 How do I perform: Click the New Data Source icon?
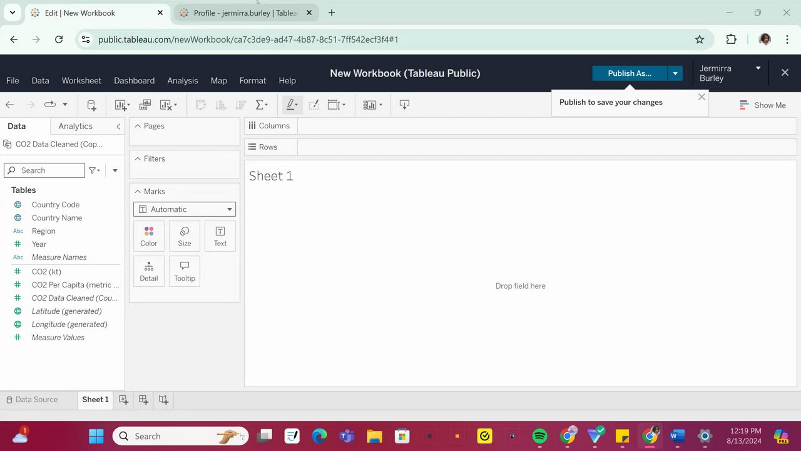click(x=91, y=105)
